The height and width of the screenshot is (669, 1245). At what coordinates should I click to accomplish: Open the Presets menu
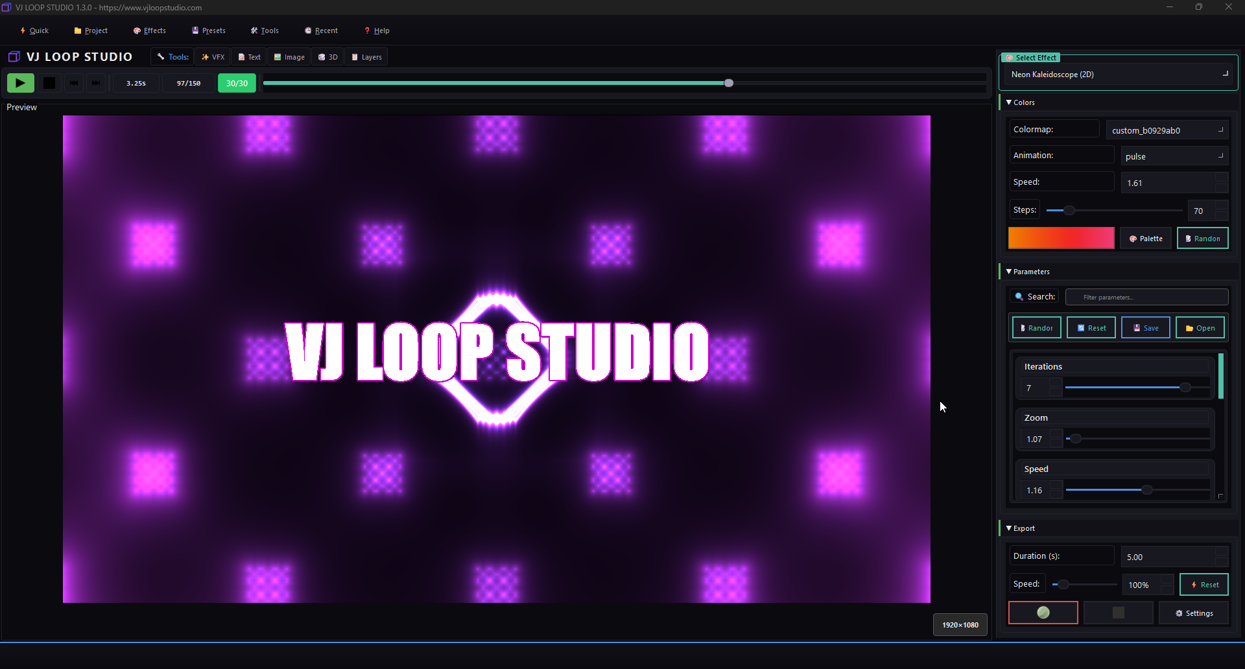209,30
